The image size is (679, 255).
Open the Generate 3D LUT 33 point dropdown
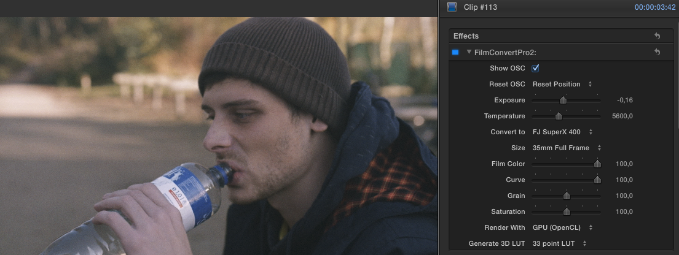[559, 244]
